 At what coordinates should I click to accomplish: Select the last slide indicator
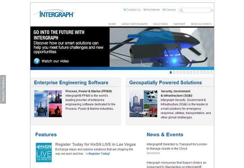click(211, 73)
